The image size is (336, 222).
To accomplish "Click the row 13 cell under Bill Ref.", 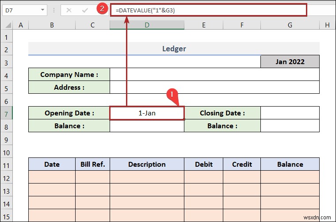I will tap(92, 190).
